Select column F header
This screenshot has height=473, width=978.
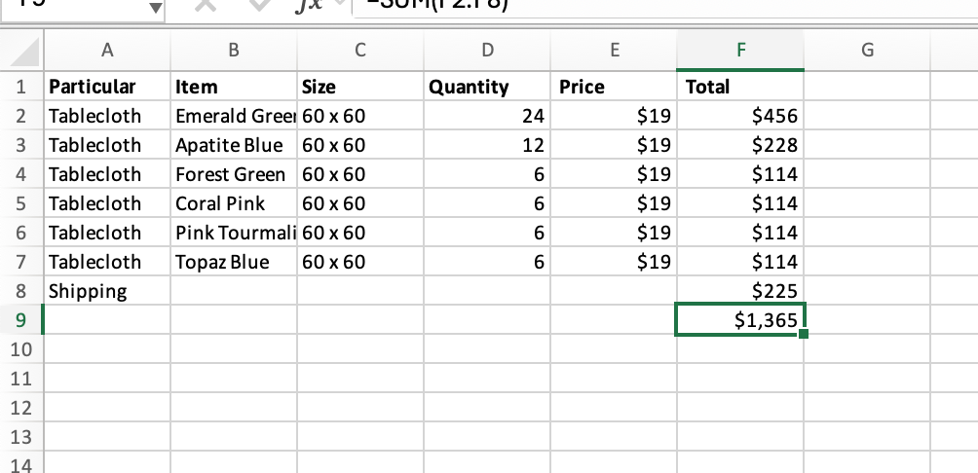739,50
